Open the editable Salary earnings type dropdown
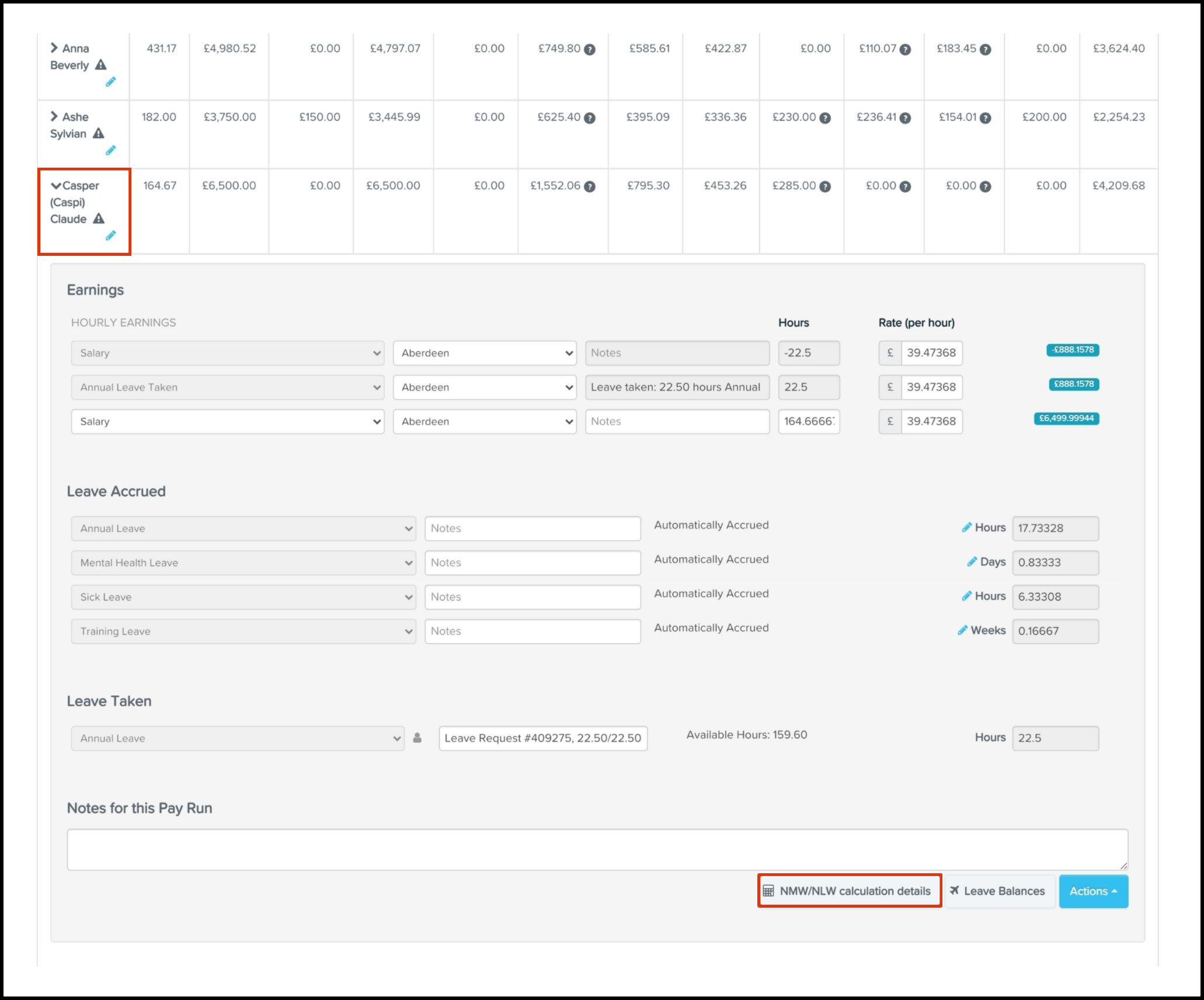This screenshot has width=1204, height=1000. pyautogui.click(x=227, y=421)
